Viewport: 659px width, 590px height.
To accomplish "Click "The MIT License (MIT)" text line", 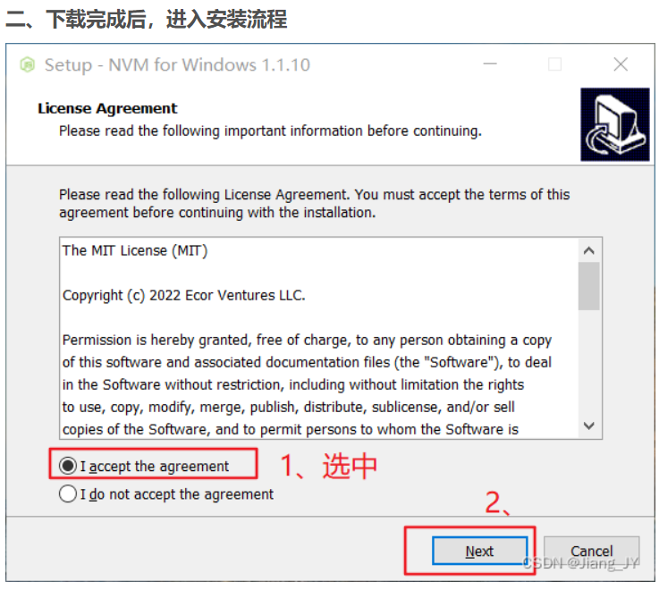I will (135, 250).
